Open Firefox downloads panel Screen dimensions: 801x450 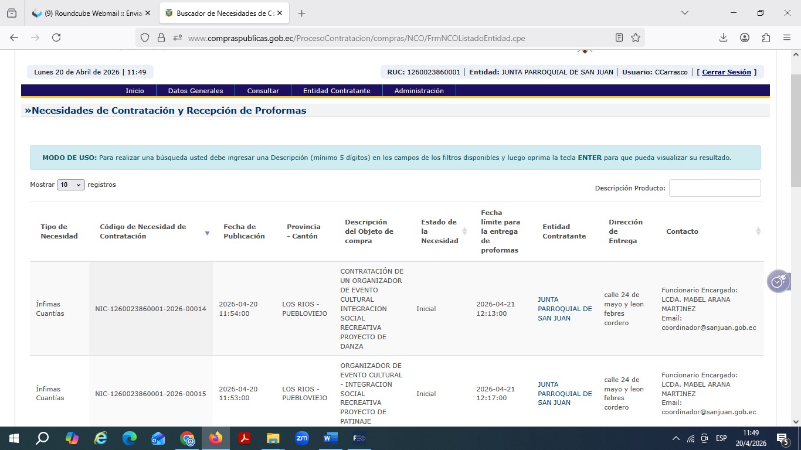723,37
